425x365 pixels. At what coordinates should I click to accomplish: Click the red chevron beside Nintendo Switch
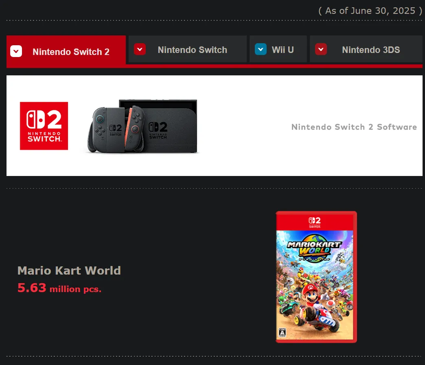(x=140, y=49)
